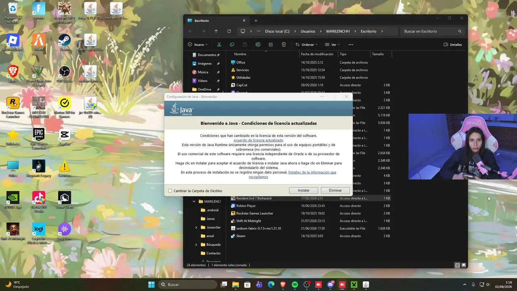Select the Grand Theft Auto V Legacy icon
517x291 pixels.
pyautogui.click(x=39, y=76)
